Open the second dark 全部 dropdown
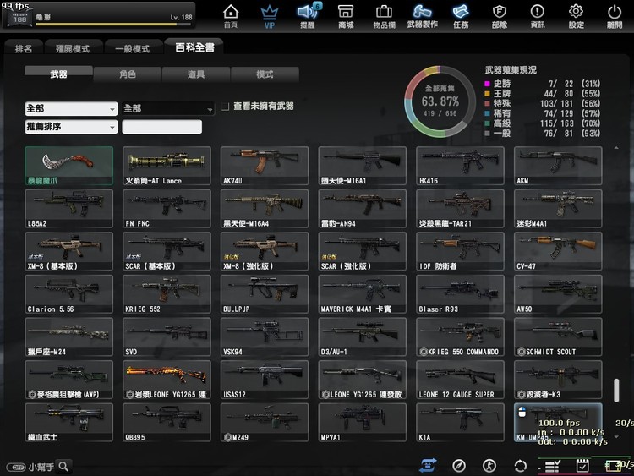The image size is (634, 476). (x=168, y=109)
